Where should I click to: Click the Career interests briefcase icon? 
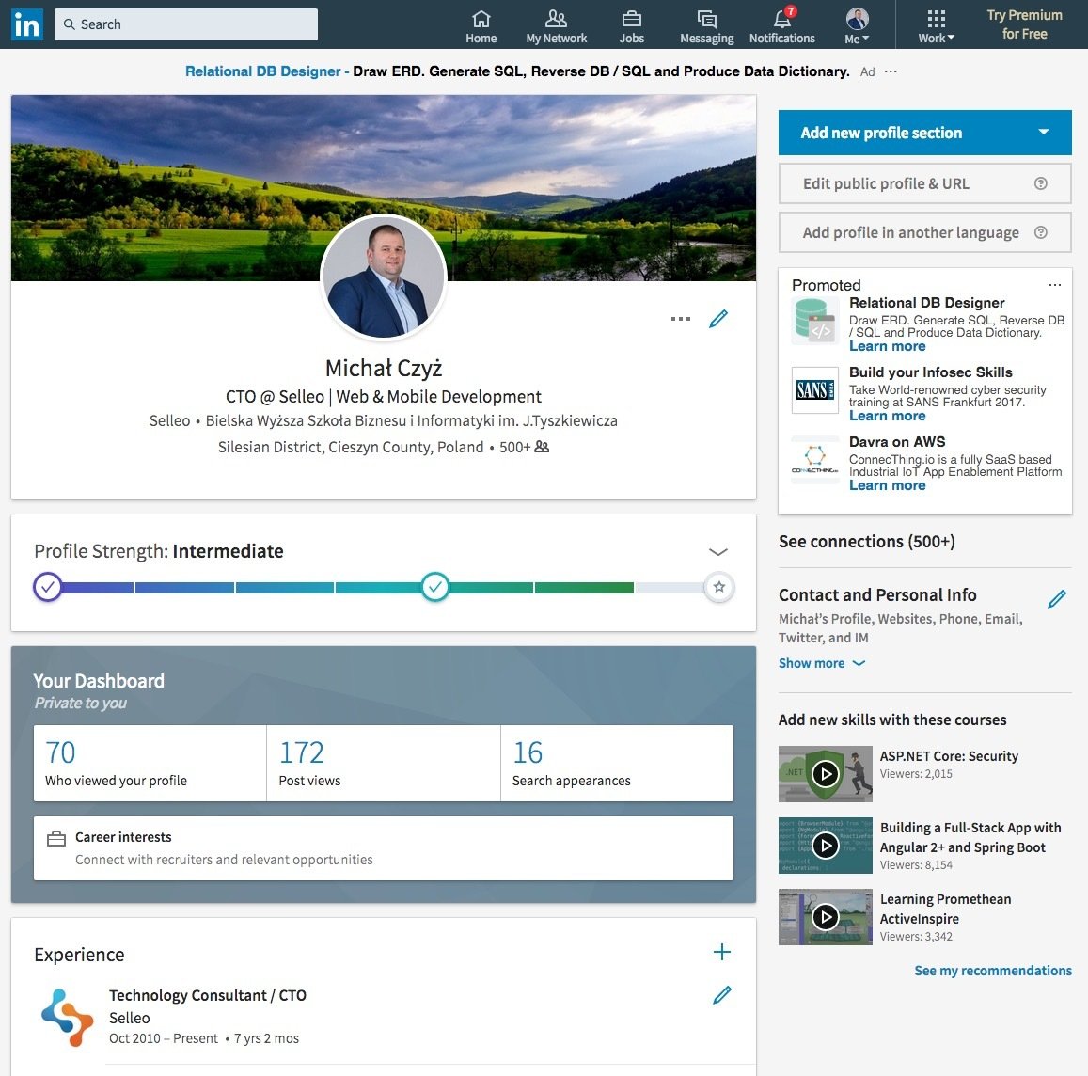56,839
